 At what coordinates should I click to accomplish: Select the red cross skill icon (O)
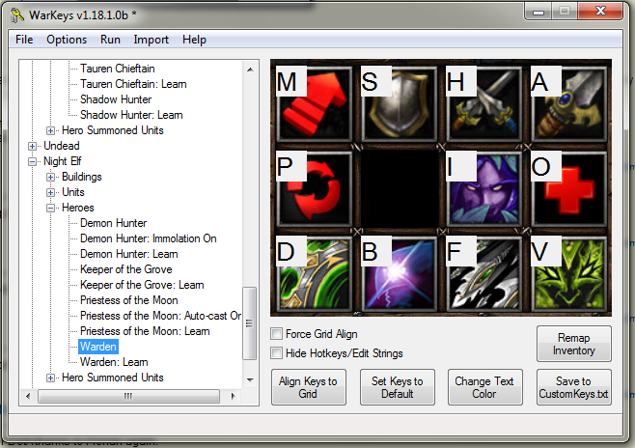(569, 189)
